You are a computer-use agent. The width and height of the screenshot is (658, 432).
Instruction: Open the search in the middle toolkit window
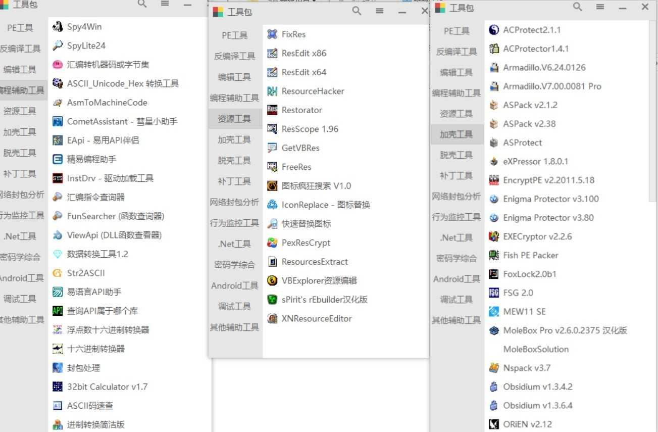357,11
